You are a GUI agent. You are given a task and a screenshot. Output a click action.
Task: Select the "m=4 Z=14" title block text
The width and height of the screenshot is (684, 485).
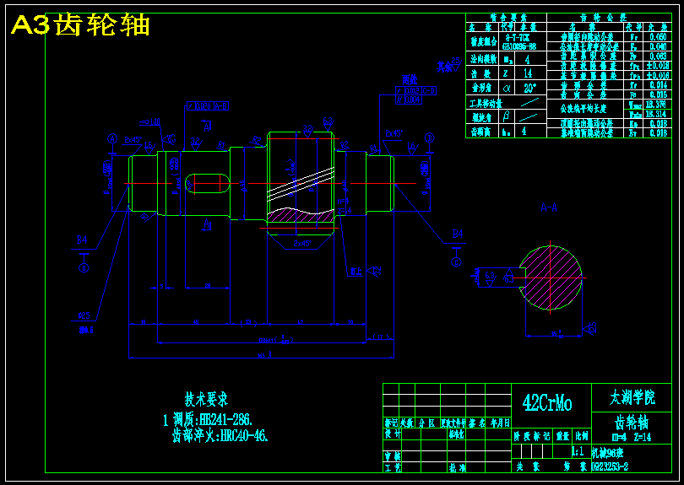tap(631, 437)
